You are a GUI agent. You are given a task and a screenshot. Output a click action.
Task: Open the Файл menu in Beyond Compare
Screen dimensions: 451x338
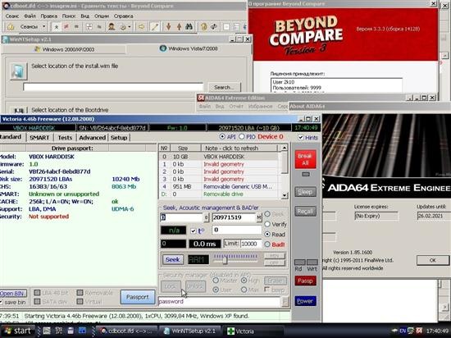click(x=30, y=16)
